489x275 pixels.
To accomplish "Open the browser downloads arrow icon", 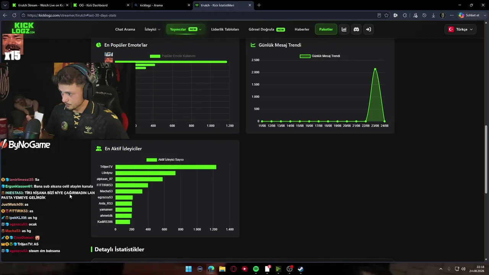I will [x=433, y=15].
